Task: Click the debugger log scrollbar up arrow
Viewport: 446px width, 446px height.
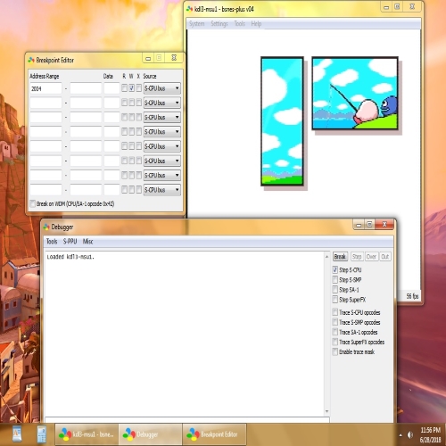Action: [326, 256]
